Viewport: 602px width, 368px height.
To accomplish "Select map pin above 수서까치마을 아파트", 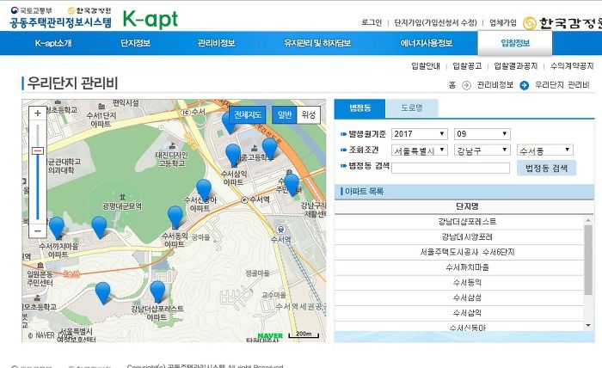I will click(x=57, y=228).
